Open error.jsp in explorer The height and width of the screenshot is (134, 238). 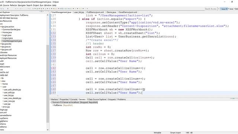click(x=6, y=107)
